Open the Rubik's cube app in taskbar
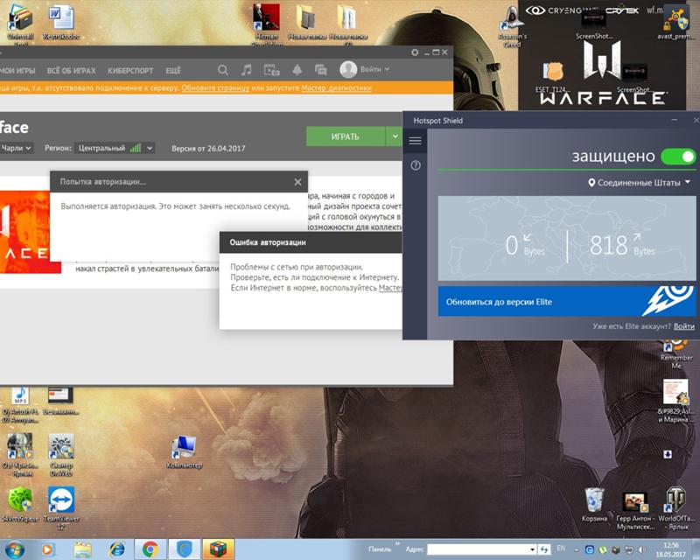Viewport: 700px width, 560px height. pyautogui.click(x=218, y=549)
